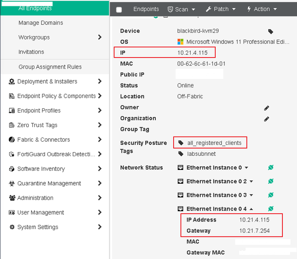Image resolution: width=297 pixels, height=259 pixels.
Task: Click the pencil edit icon for Organization
Action: click(266, 119)
